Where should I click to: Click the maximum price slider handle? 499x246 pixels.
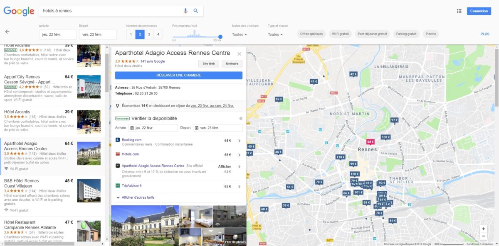[220, 37]
